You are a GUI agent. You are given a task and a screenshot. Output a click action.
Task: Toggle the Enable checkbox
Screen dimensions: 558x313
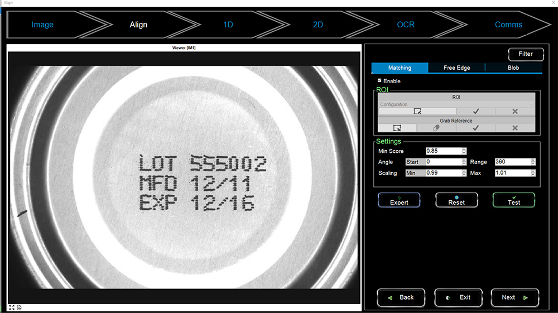[x=380, y=81]
